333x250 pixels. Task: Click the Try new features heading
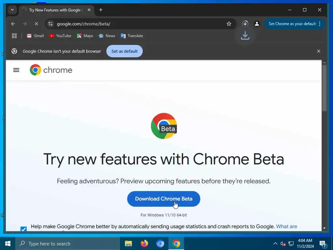[164, 159]
